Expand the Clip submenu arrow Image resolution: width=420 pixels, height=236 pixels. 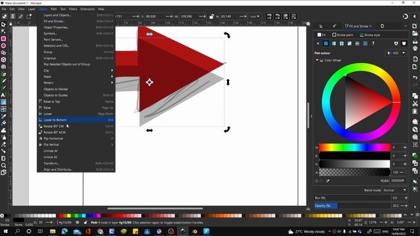(x=112, y=70)
